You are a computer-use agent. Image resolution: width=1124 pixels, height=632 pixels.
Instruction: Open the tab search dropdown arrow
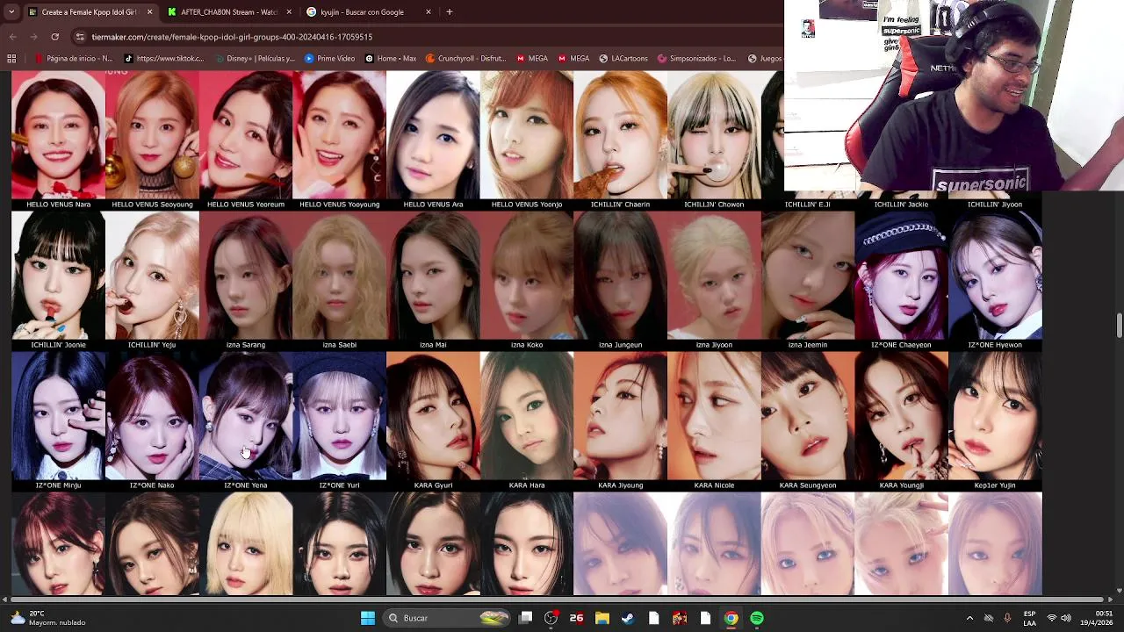coord(11,12)
